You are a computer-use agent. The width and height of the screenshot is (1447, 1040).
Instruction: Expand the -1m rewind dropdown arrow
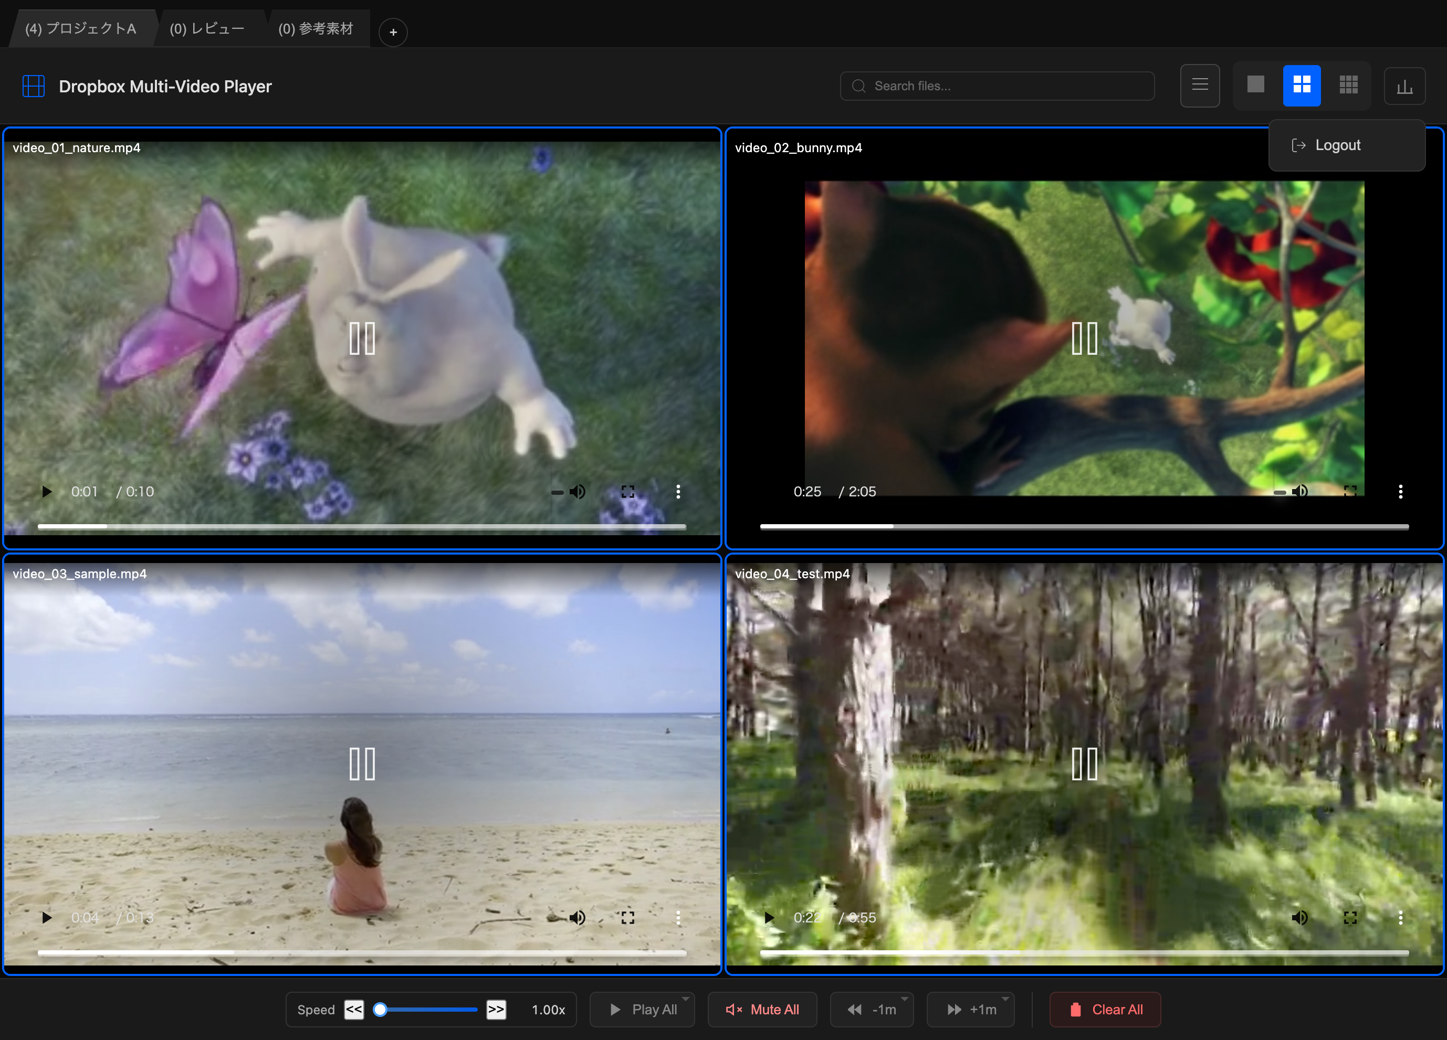(904, 999)
